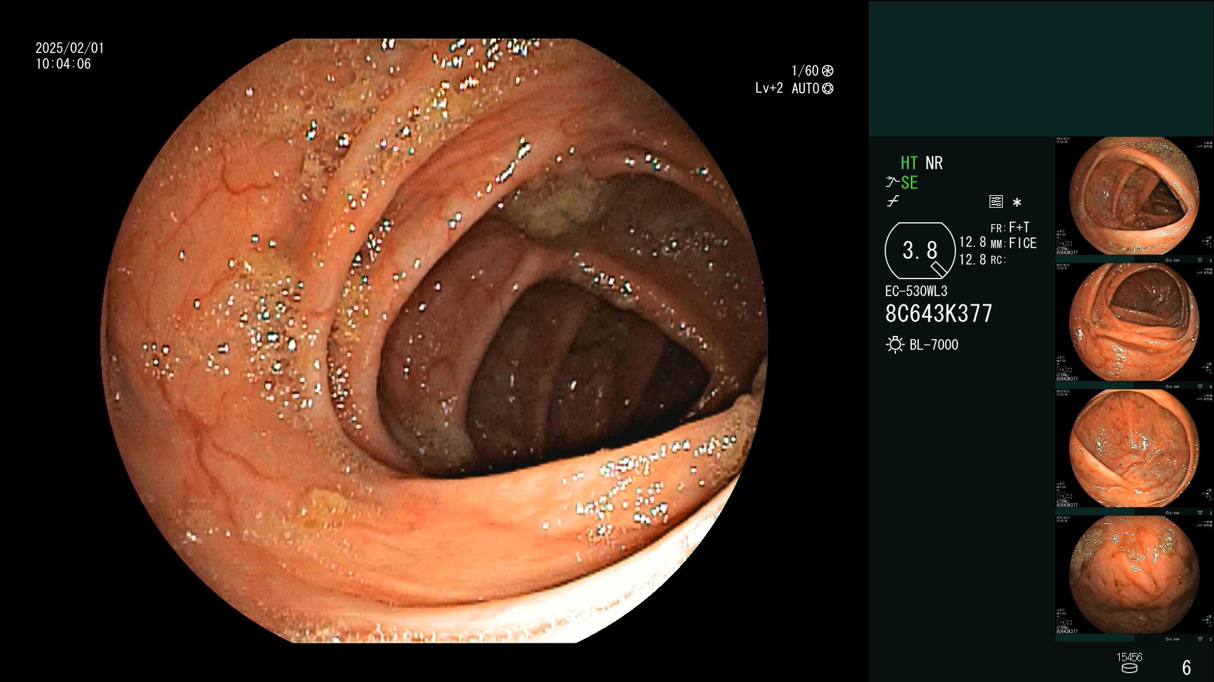
Task: Click the green SE indicator
Action: pyautogui.click(x=909, y=182)
